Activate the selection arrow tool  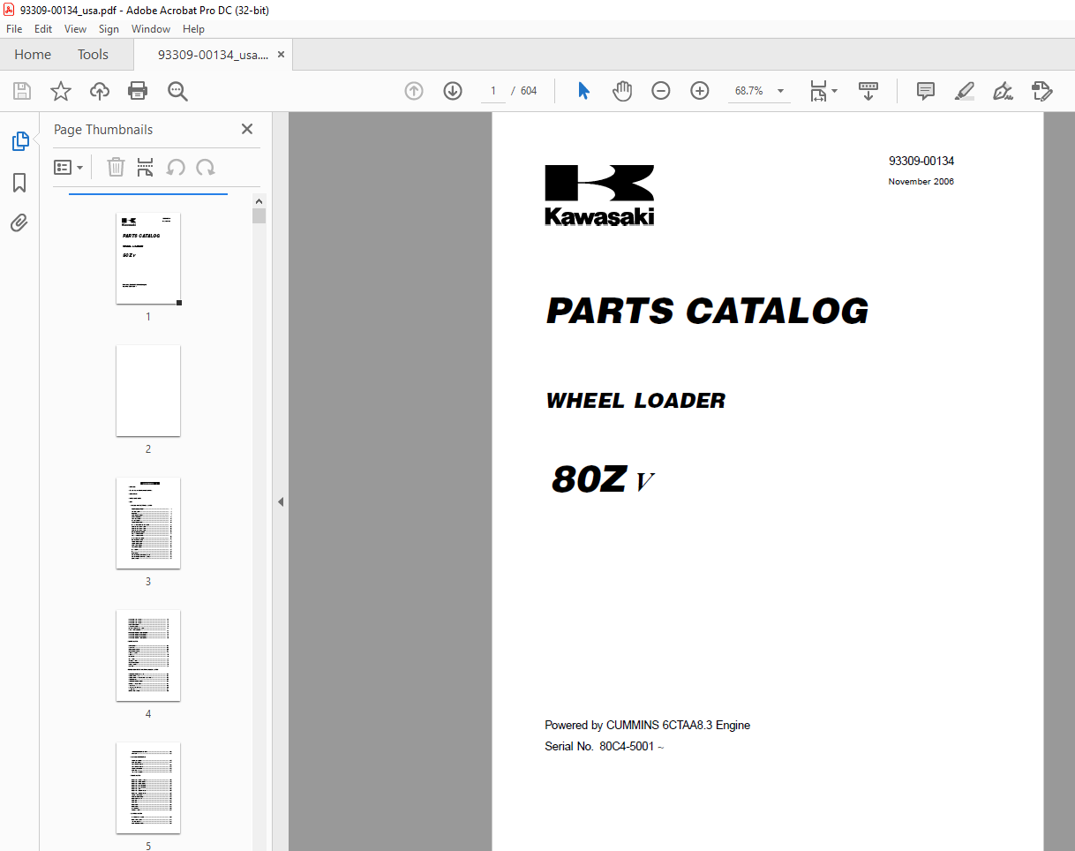click(583, 91)
